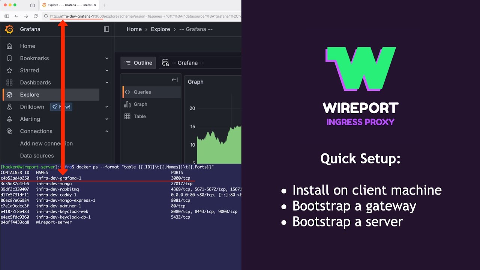Collapse the panel with the left-arrow icon
Viewport: 480px width, 270px height.
(174, 79)
